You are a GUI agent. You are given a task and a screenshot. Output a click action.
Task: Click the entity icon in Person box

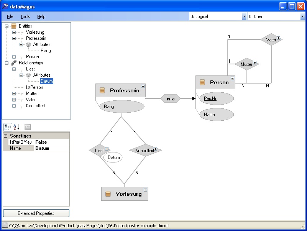pos(202,82)
